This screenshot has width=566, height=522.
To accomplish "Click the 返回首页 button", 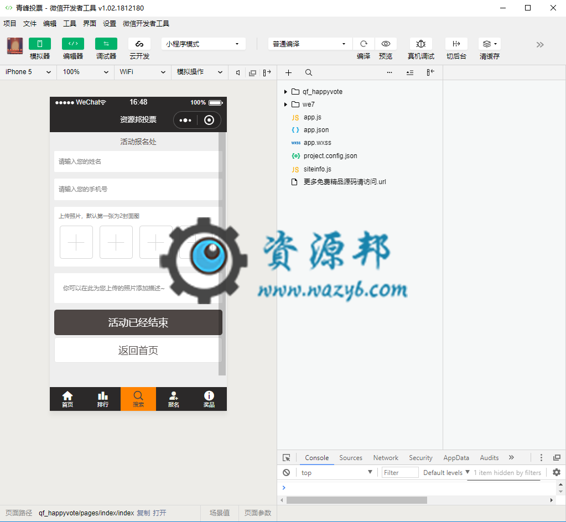I will pyautogui.click(x=138, y=350).
